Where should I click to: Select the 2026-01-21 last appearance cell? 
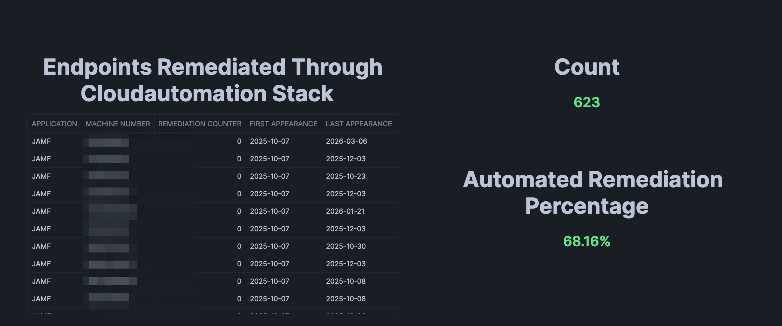(345, 211)
